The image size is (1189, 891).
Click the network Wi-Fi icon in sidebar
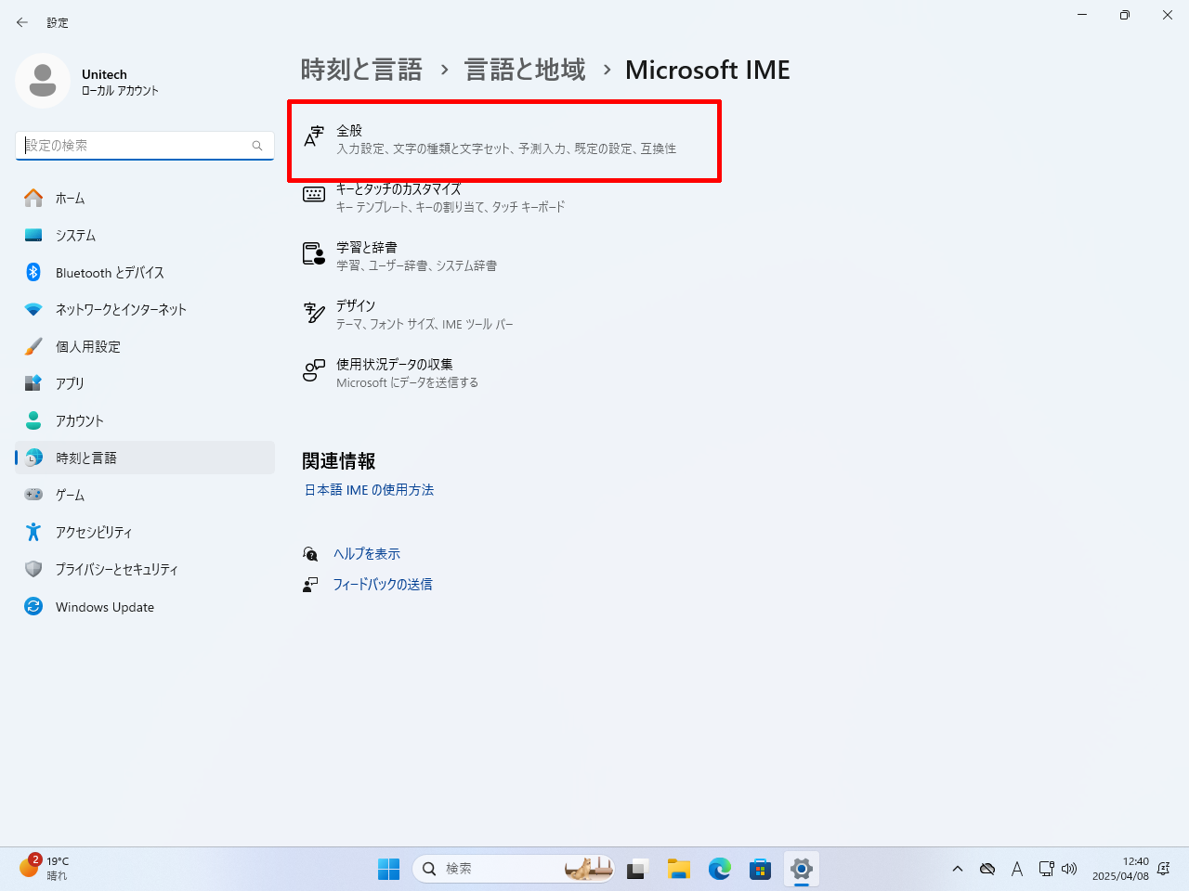point(33,309)
